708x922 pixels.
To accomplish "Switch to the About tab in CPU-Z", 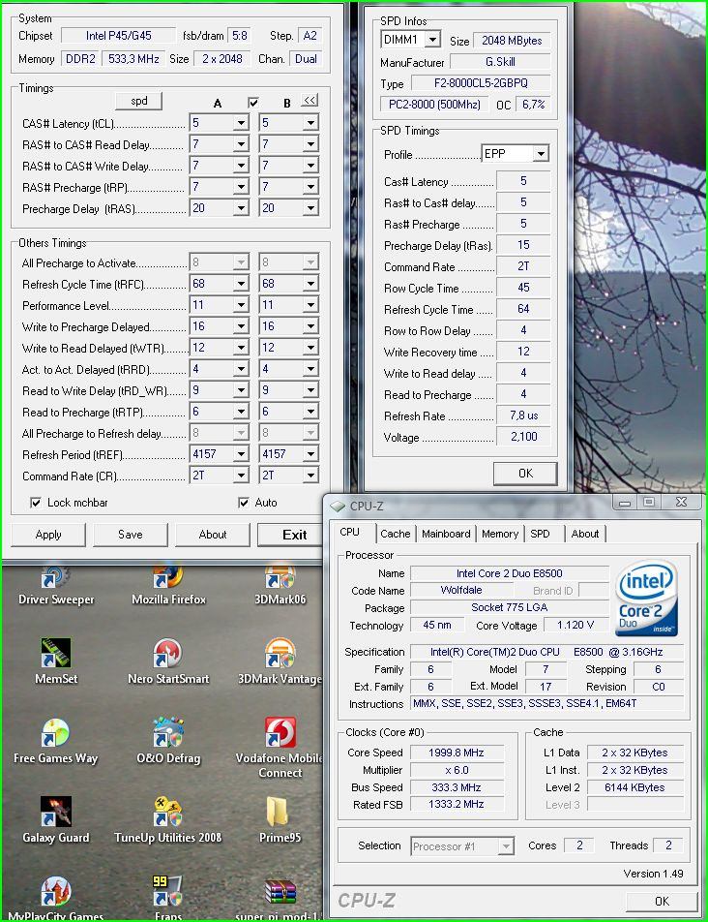I will [585, 534].
